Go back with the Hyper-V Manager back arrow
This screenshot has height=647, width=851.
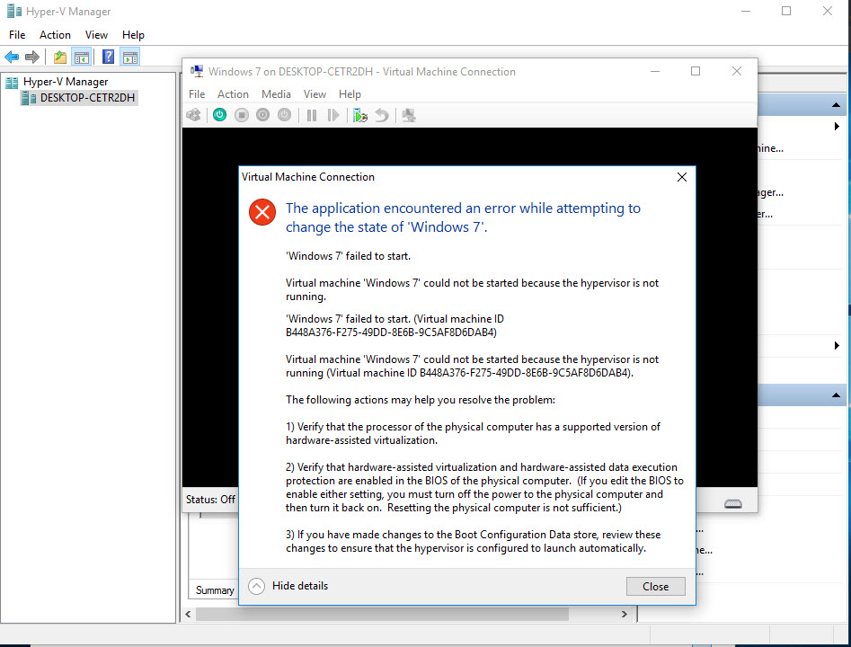point(12,57)
